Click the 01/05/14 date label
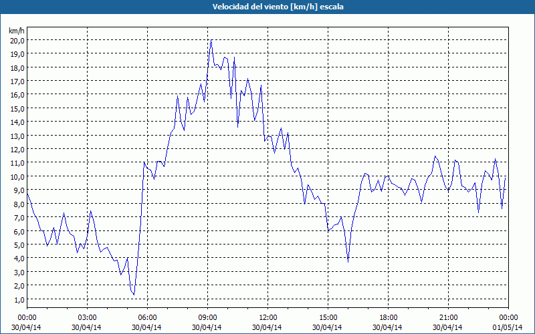 coord(508,327)
